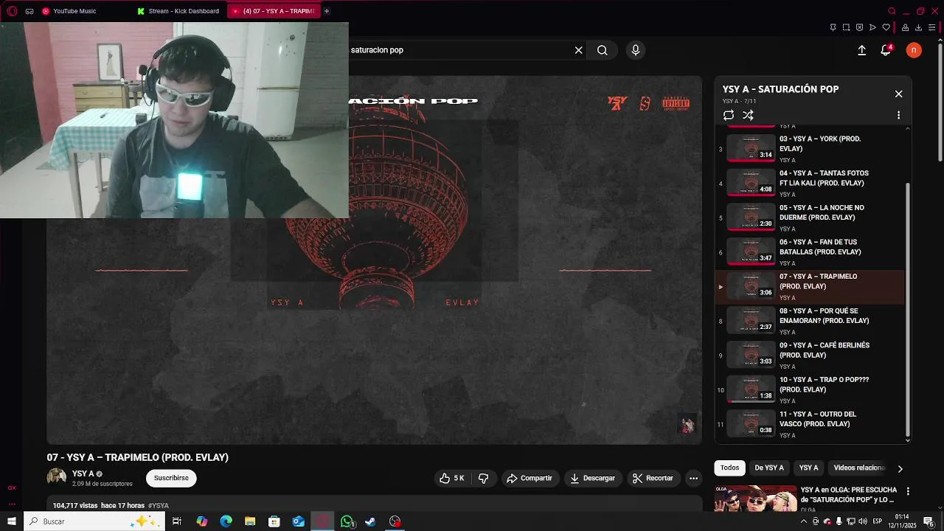This screenshot has width=944, height=531.
Task: Open options for YSY A en OLGA video
Action: click(908, 491)
